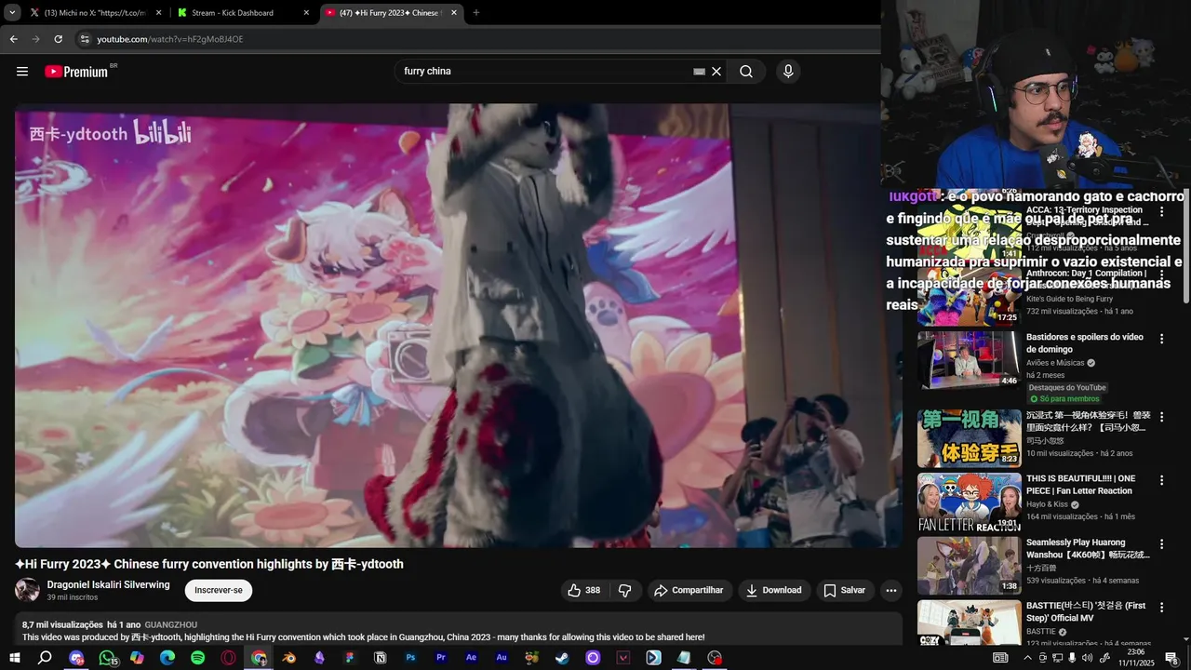Save video with Salvar button
Image resolution: width=1191 pixels, height=670 pixels.
pos(844,590)
